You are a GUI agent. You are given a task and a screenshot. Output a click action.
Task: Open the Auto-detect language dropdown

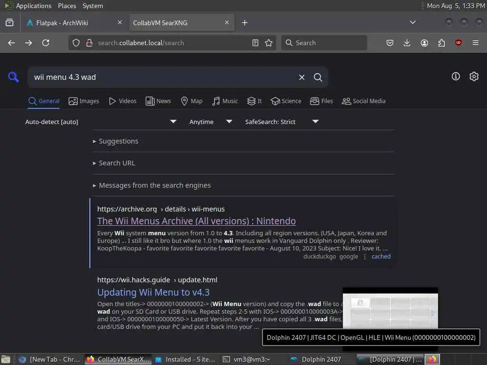point(101,122)
